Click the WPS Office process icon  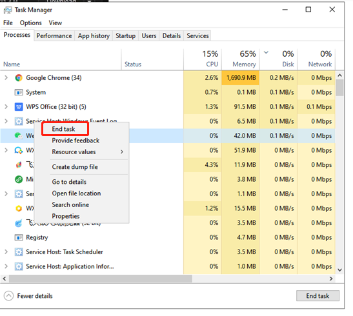click(19, 107)
